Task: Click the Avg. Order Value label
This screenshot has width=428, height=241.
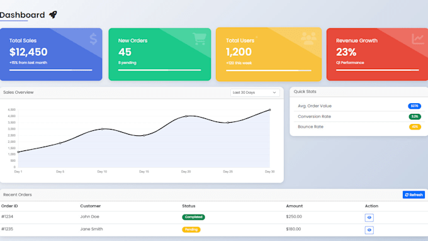Action: tap(315, 106)
